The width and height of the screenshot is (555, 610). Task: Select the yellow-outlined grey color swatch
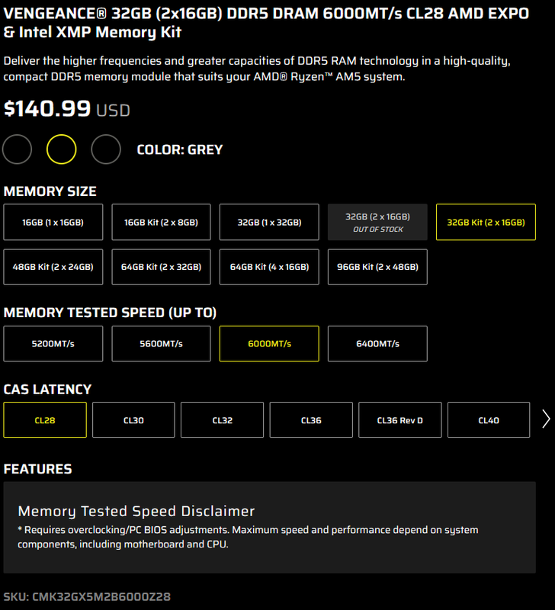click(62, 149)
